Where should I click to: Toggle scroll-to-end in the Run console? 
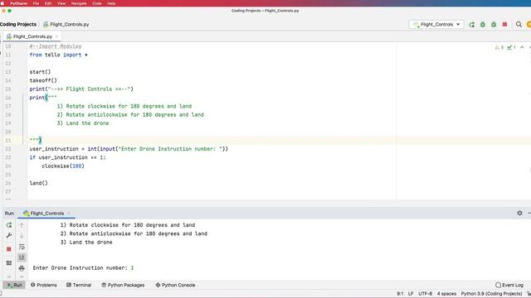(22, 257)
